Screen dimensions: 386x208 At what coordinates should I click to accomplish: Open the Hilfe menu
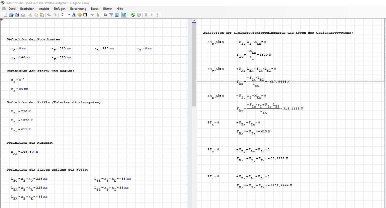(x=119, y=9)
